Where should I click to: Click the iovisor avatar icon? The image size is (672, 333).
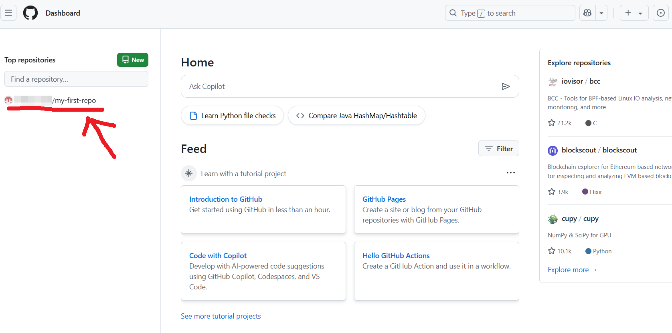tap(553, 82)
